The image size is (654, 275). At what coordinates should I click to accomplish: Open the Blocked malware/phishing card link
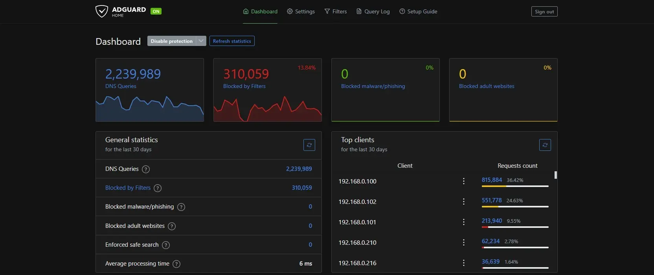point(373,86)
